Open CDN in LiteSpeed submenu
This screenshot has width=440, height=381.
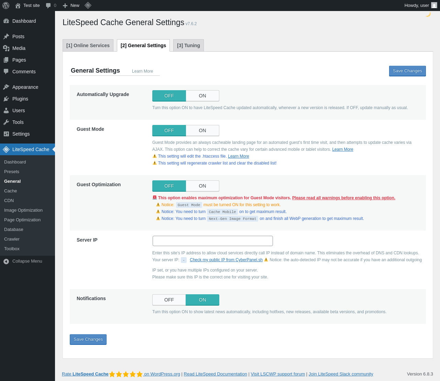9,201
